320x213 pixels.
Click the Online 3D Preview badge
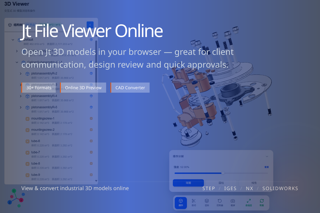pos(83,88)
